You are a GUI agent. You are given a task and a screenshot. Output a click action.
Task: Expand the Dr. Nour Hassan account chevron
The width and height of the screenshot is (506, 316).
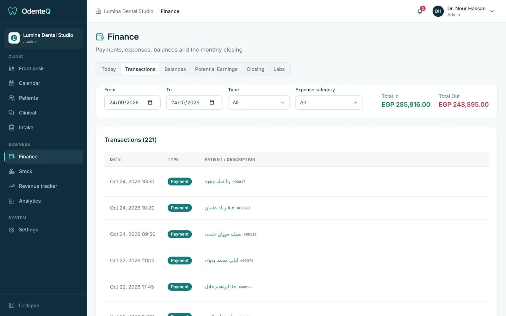492,11
